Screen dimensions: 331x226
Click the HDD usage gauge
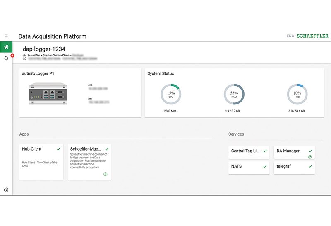[297, 94]
